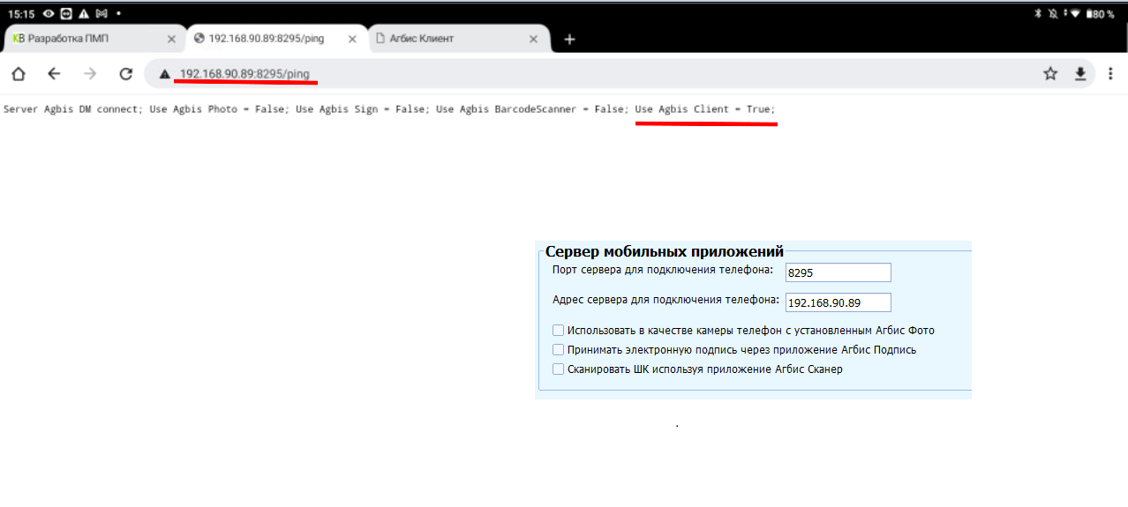Click heading 'Сервер мобильных приложений'
The height and width of the screenshot is (507, 1128).
tap(665, 252)
